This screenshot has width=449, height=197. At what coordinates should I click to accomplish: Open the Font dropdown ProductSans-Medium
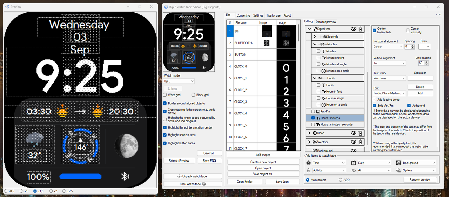click(389, 93)
